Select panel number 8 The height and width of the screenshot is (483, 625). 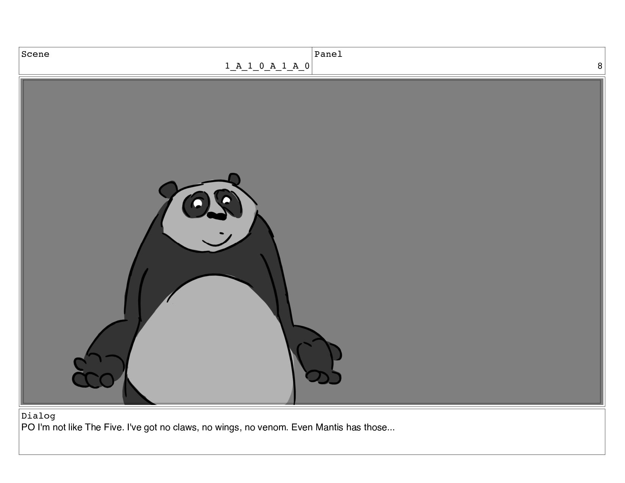click(600, 66)
